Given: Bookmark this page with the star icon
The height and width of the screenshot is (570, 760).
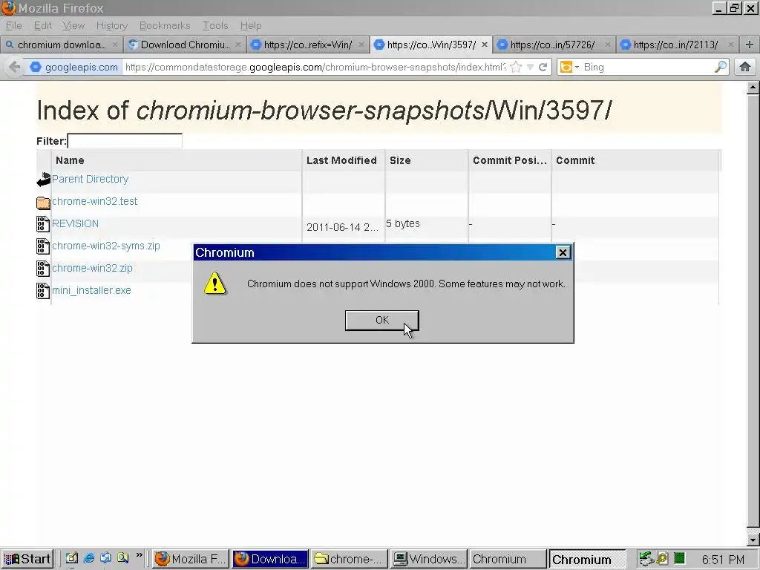Looking at the screenshot, I should [x=516, y=67].
